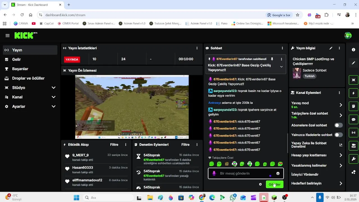Open the hamburger navigation menu
The image size is (359, 202).
click(x=8, y=36)
